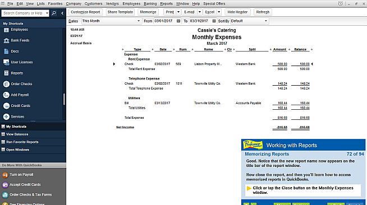
Task: Click the Telephone Expense heading
Action: click(x=144, y=78)
